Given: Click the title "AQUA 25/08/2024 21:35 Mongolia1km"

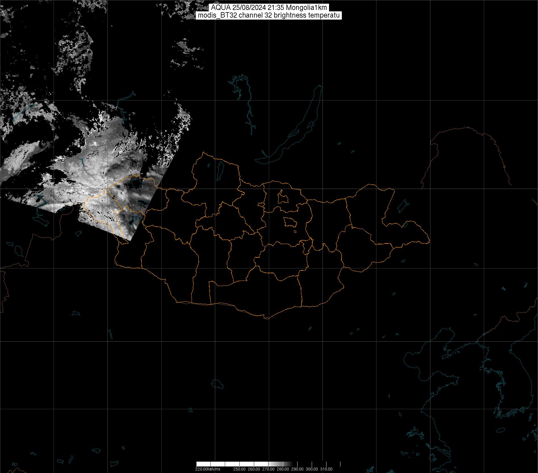Looking at the screenshot, I should pos(269,8).
